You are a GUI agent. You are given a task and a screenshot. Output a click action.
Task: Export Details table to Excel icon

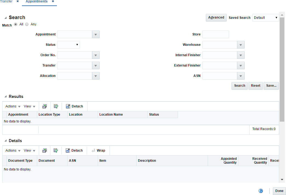pyautogui.click(x=45, y=151)
